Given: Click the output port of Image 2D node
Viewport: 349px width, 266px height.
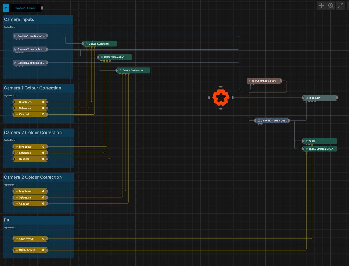Looking at the screenshot, I should (x=337, y=98).
